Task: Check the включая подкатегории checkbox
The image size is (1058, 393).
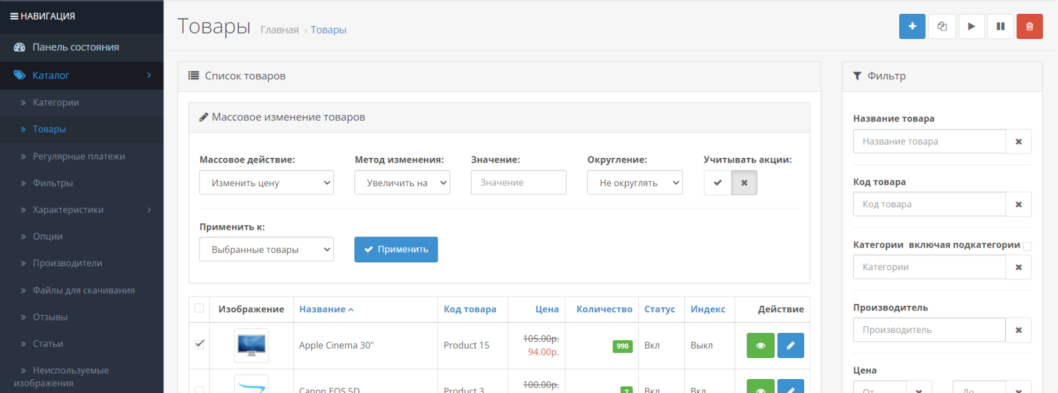Action: click(1027, 246)
